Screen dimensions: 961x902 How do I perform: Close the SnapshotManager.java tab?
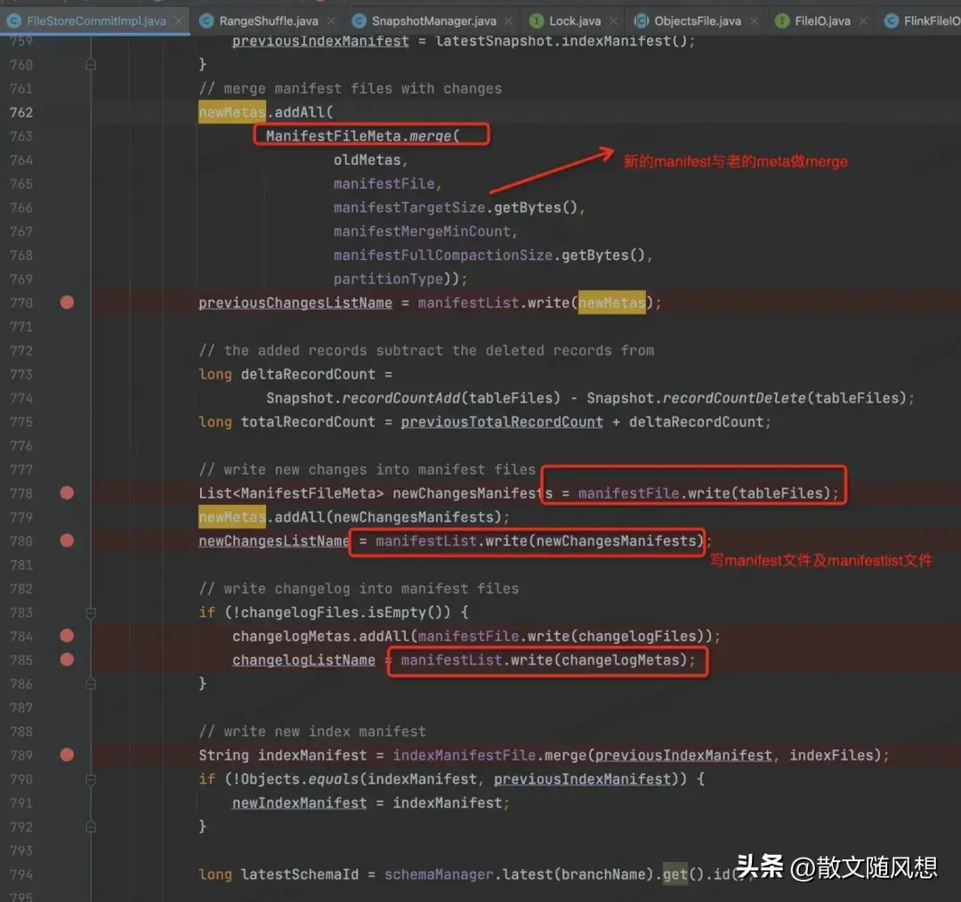[x=509, y=20]
